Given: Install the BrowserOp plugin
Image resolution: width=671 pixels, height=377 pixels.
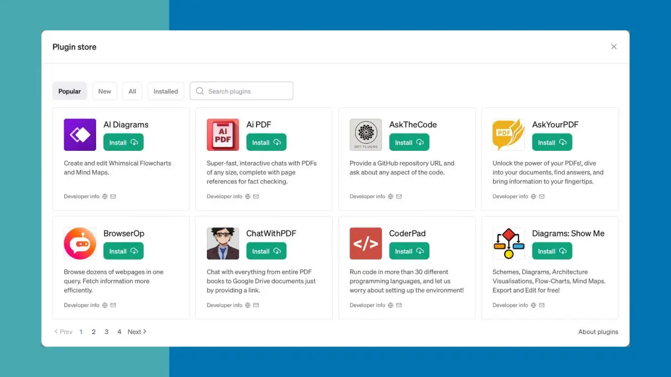Looking at the screenshot, I should pos(124,251).
